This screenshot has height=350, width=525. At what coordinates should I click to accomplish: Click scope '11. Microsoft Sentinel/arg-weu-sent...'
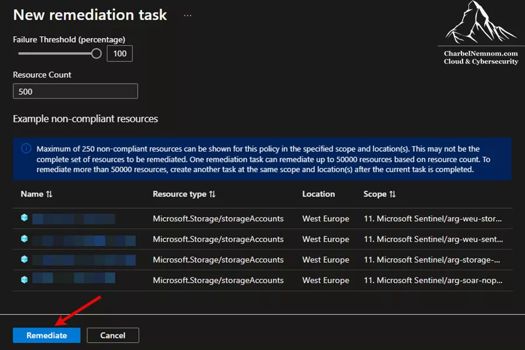tap(433, 239)
